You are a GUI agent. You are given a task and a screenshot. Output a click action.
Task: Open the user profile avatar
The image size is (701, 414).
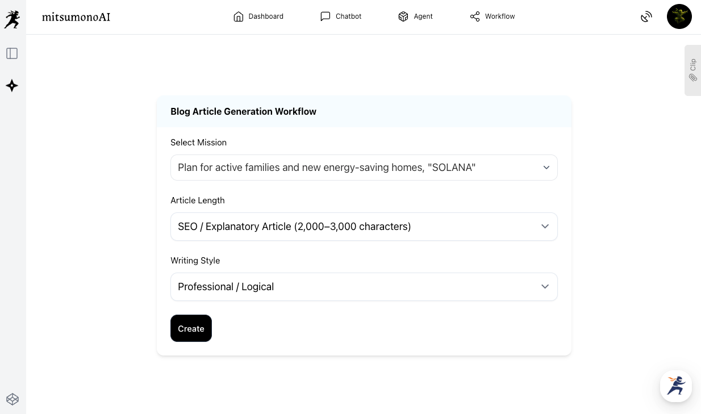pos(679,16)
